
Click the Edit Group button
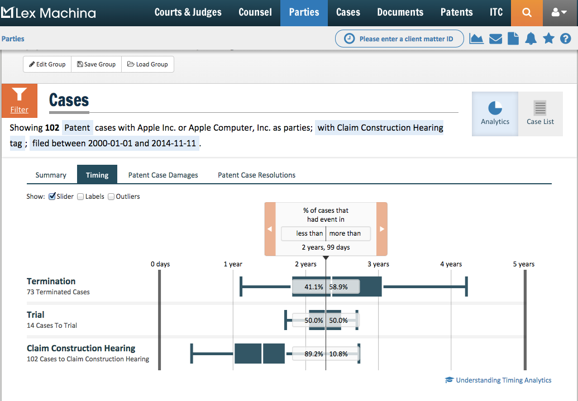[47, 64]
